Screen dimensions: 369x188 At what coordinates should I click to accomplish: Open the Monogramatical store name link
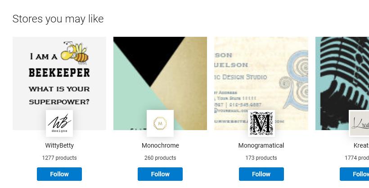coord(261,145)
